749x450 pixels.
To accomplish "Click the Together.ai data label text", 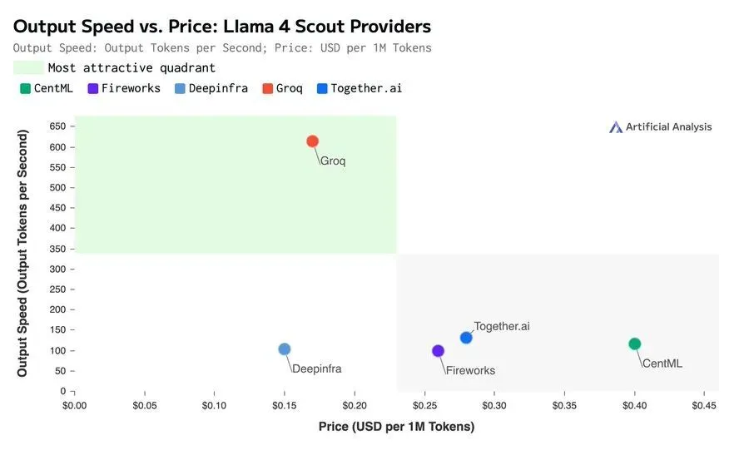I will click(502, 326).
